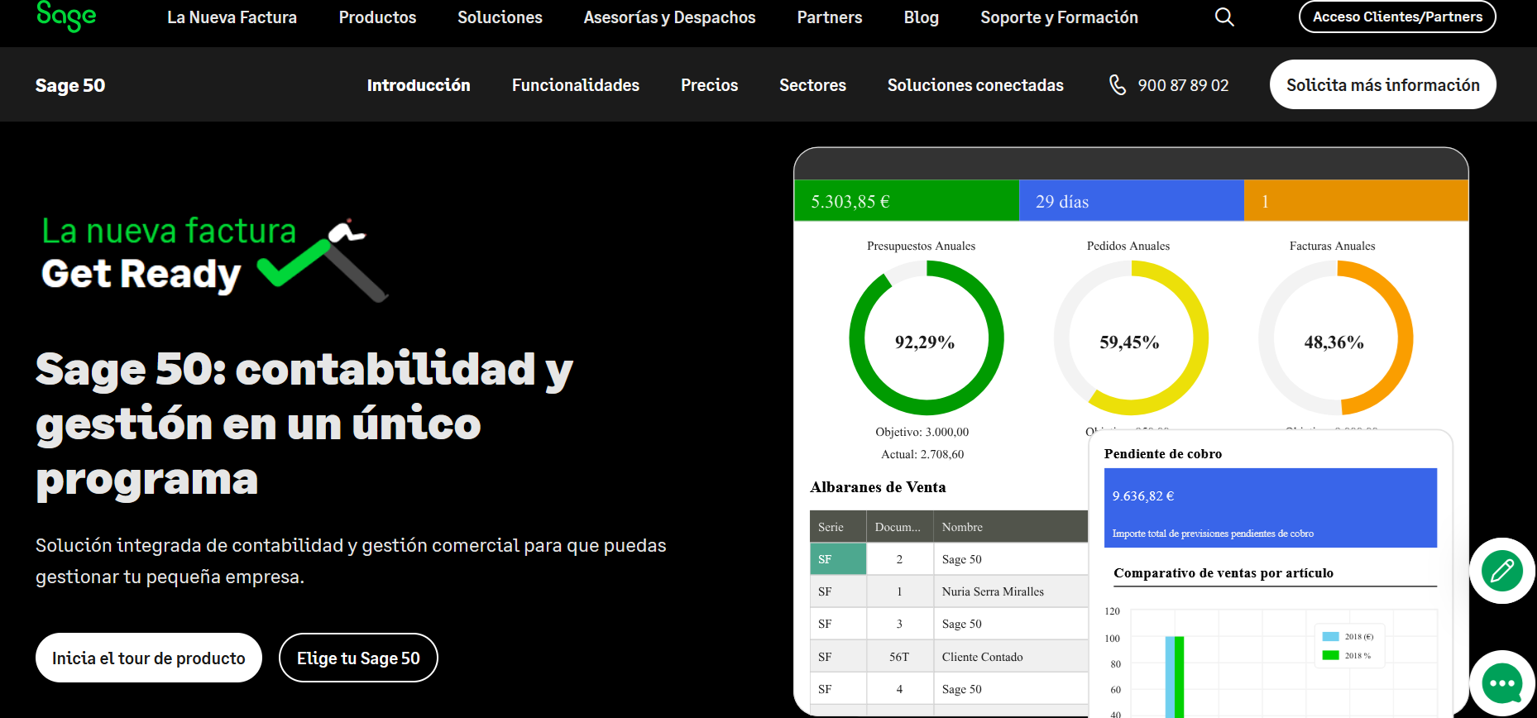The image size is (1537, 718).
Task: Click the 'Nombre' column header
Action: pyautogui.click(x=1010, y=527)
